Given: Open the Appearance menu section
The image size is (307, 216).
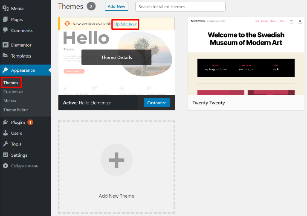Looking at the screenshot, I should click(x=23, y=70).
